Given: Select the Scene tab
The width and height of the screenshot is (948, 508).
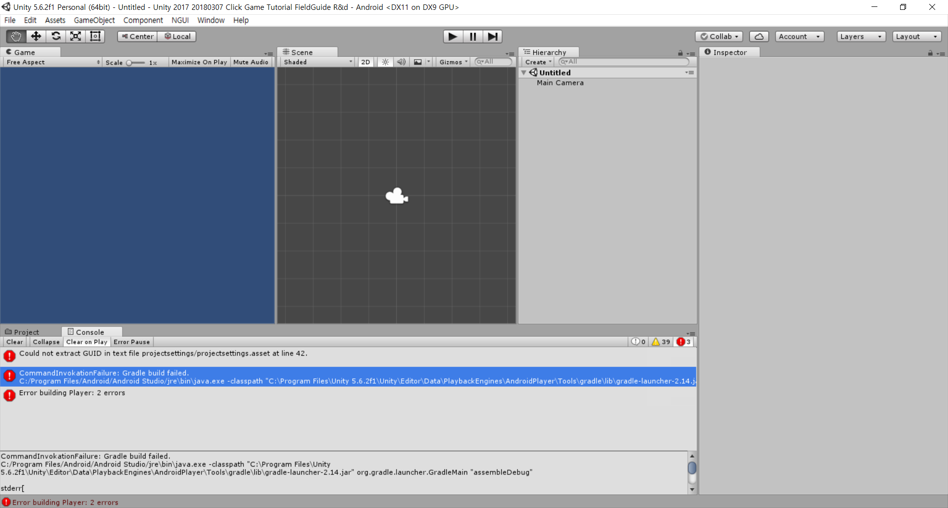Looking at the screenshot, I should [x=307, y=52].
